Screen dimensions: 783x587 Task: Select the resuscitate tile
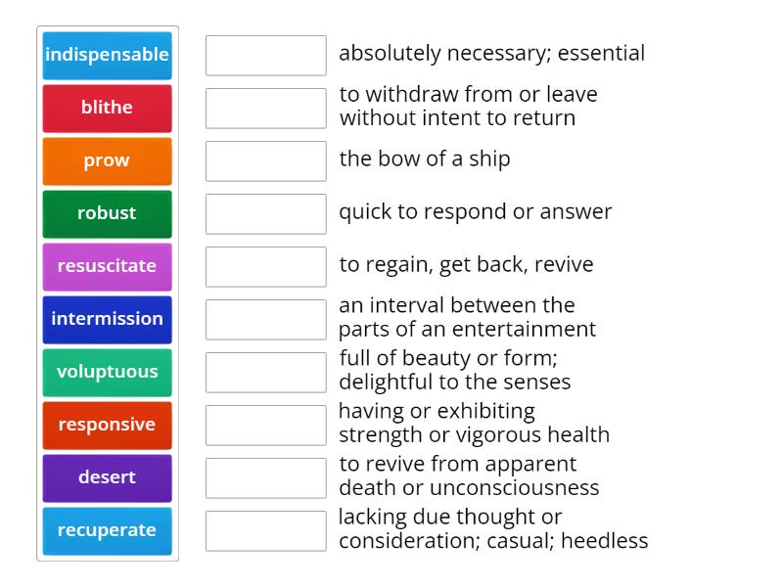(107, 266)
